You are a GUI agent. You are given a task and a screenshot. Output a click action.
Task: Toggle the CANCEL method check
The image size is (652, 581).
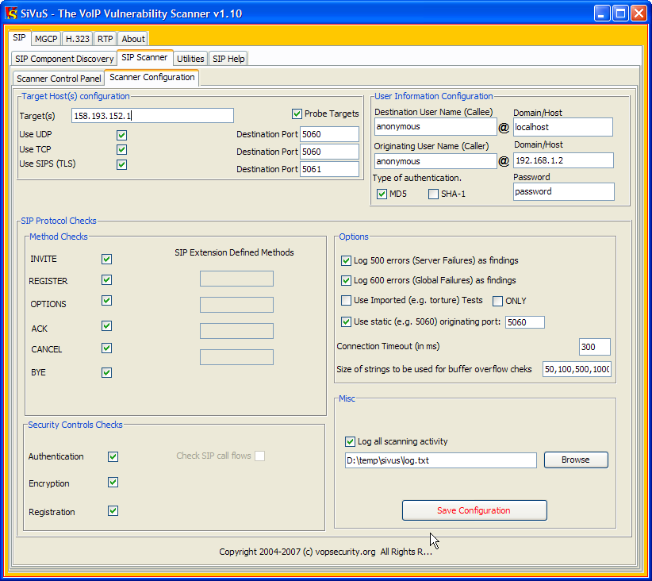[x=106, y=348]
